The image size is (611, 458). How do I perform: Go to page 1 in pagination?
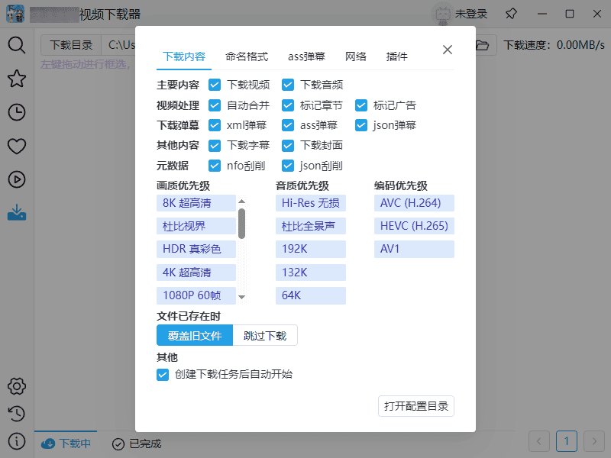click(567, 441)
